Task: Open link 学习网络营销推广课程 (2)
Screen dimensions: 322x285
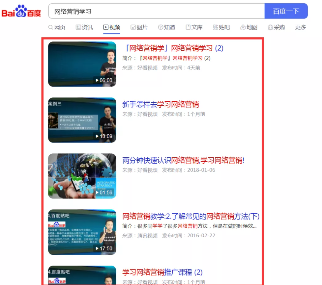Action: click(162, 272)
